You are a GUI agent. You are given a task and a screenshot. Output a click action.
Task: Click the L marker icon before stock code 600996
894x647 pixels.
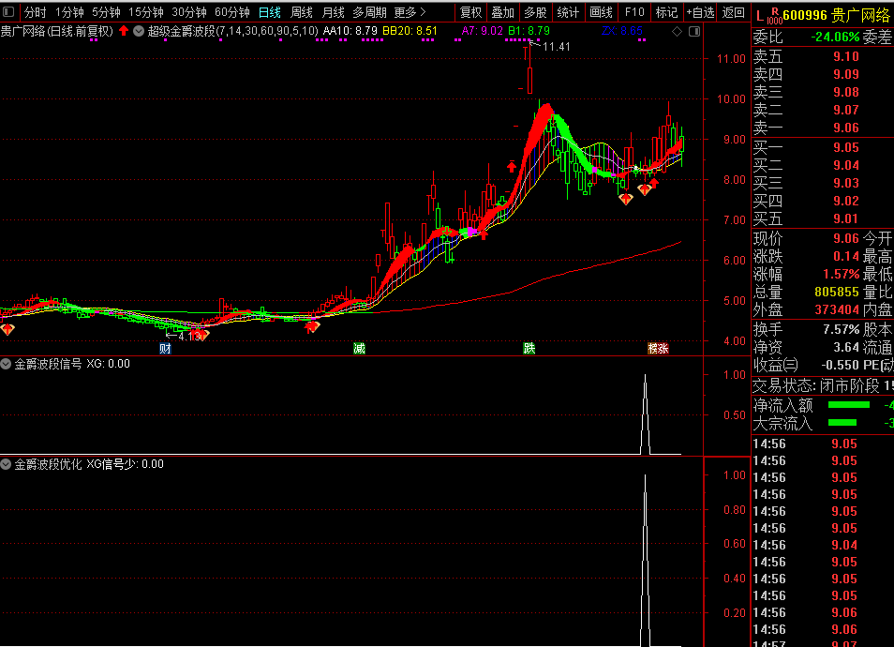pyautogui.click(x=759, y=14)
